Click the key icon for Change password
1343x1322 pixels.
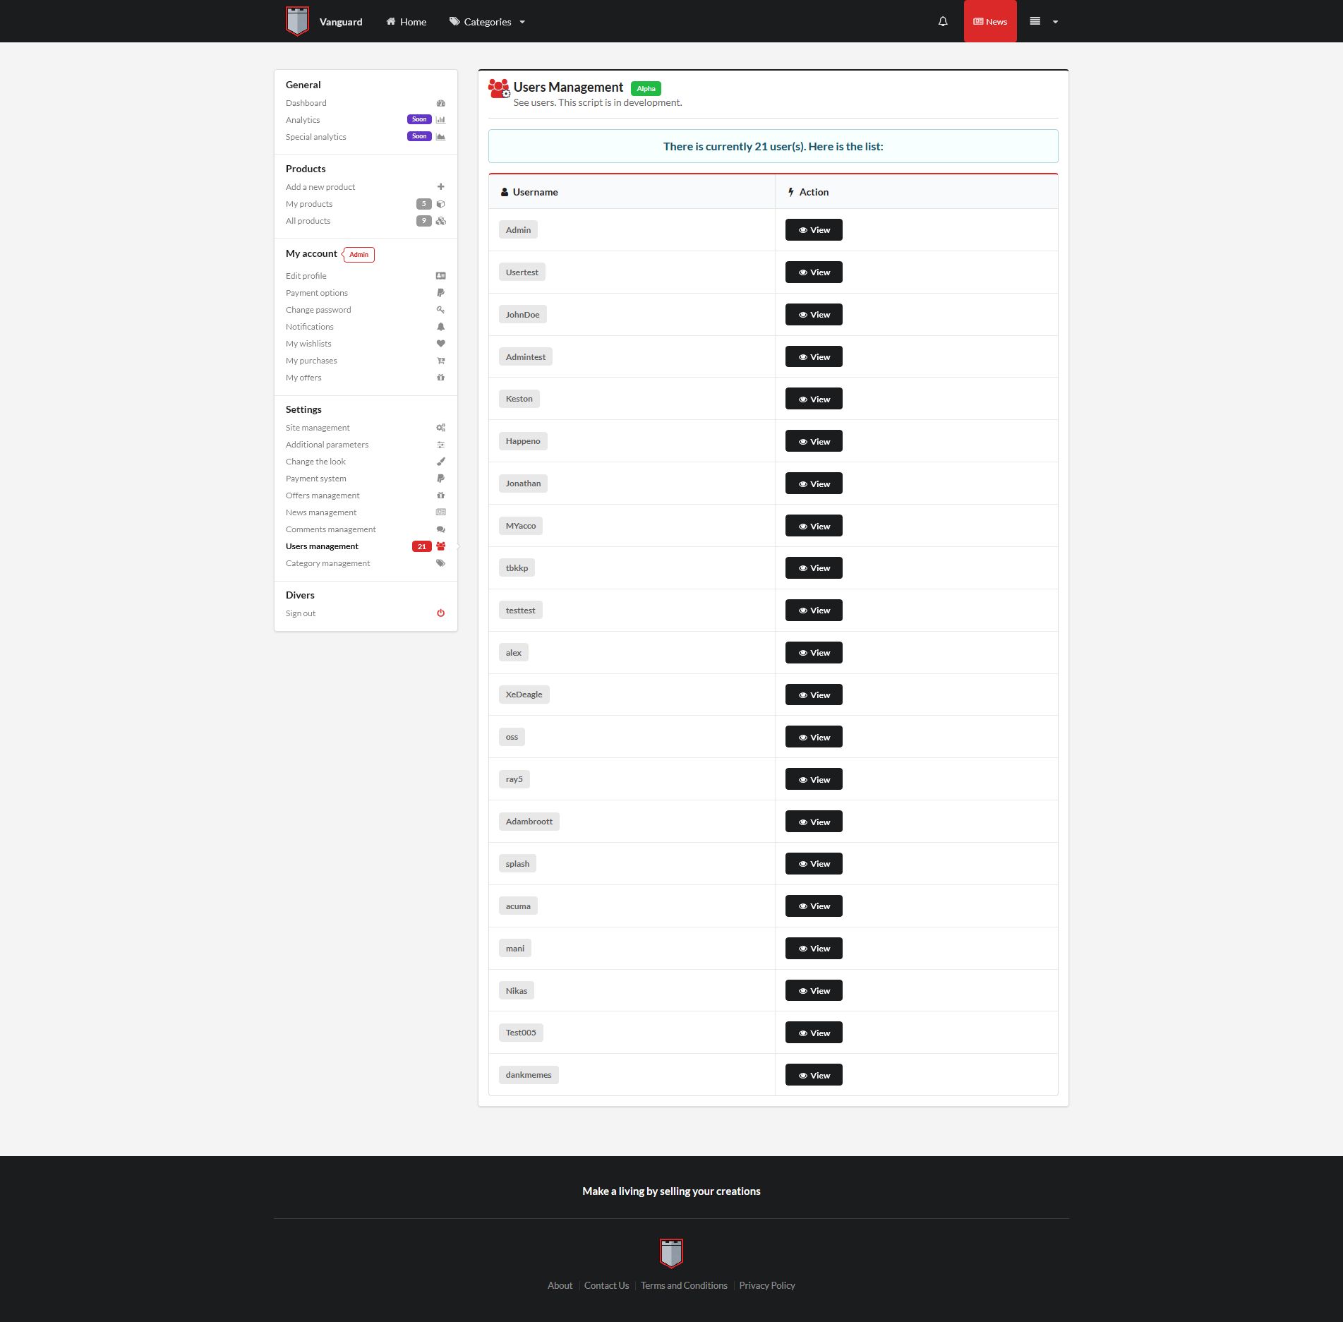[440, 310]
